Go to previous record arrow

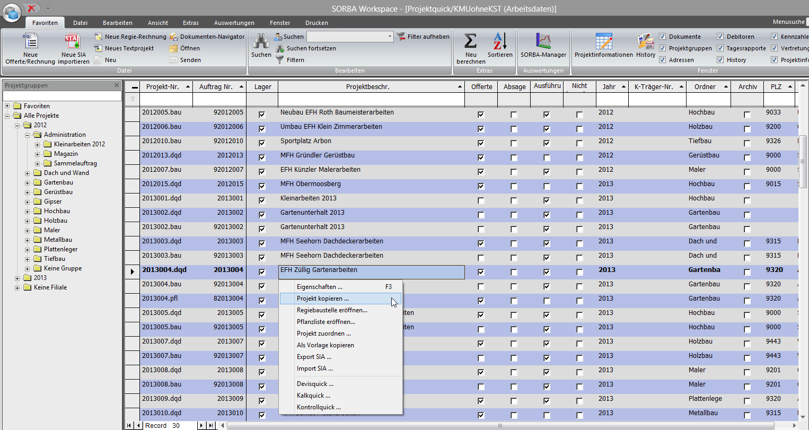pos(139,425)
